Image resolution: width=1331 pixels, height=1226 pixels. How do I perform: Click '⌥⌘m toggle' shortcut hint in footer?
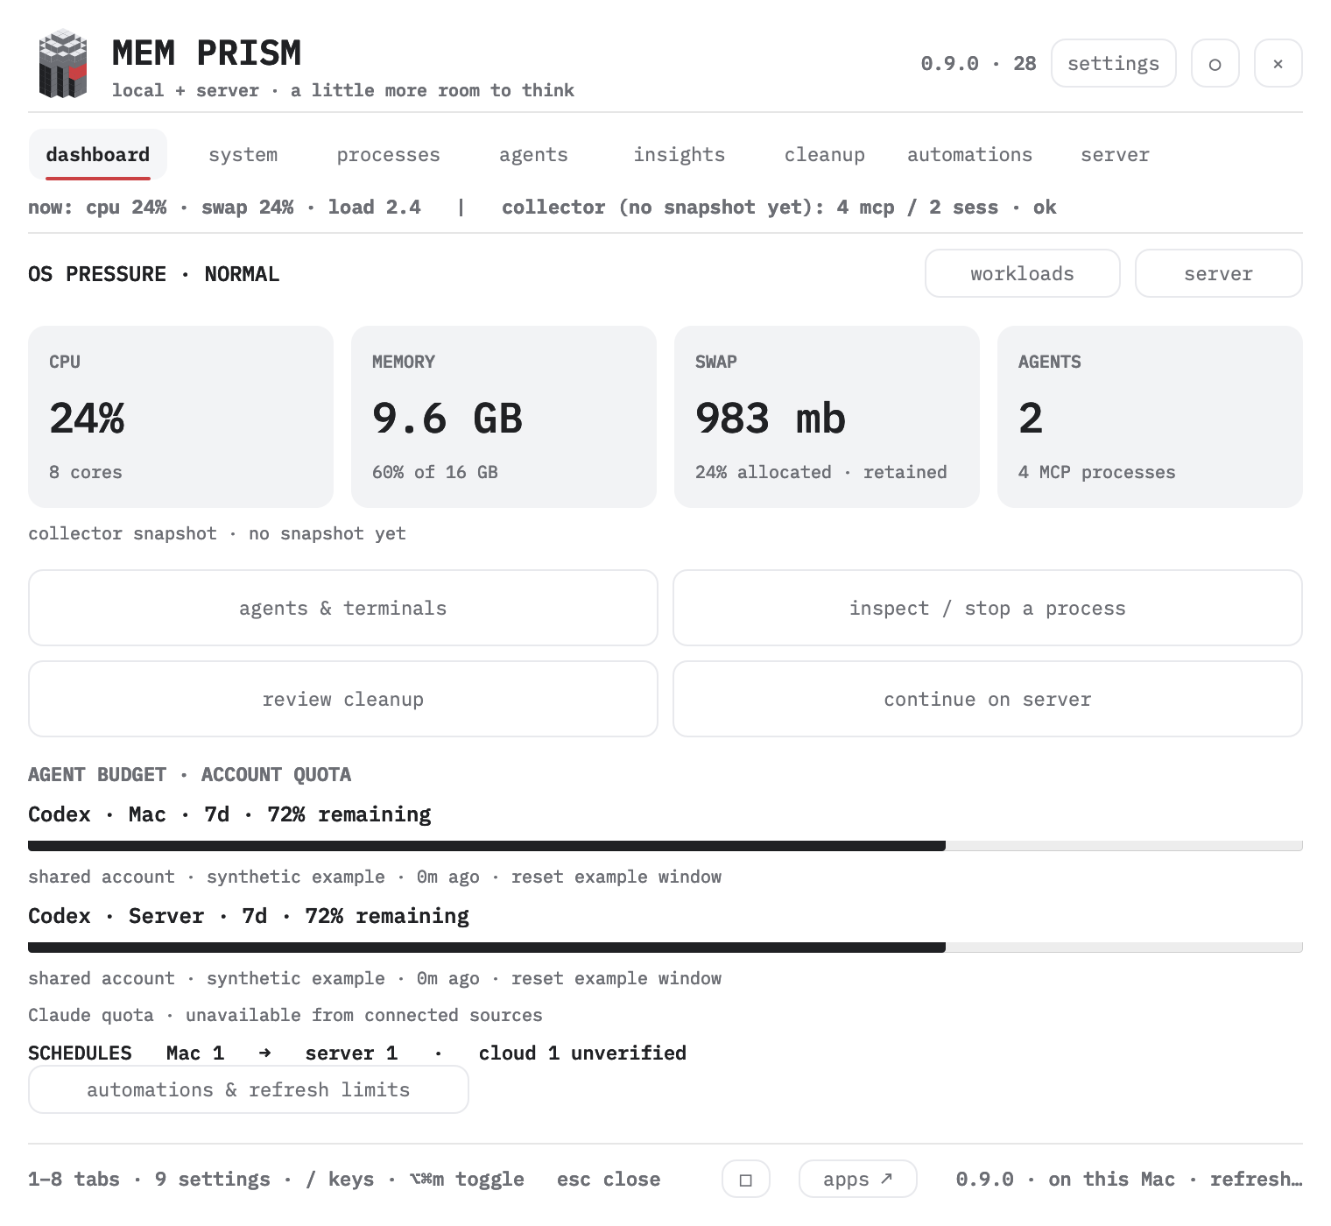click(467, 1180)
